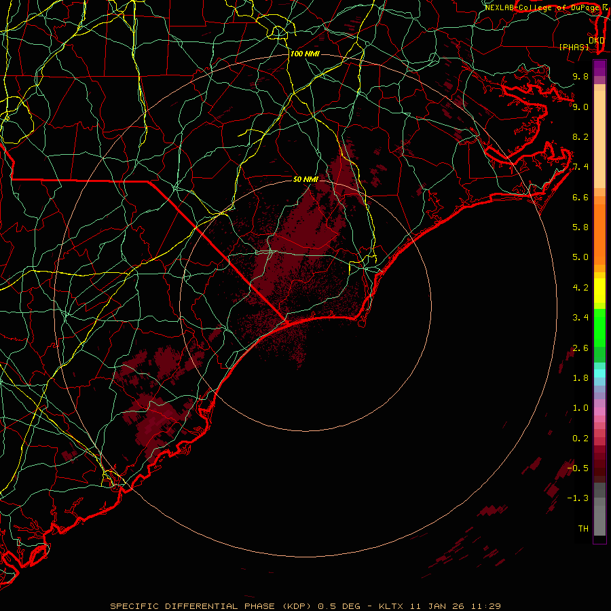The width and height of the screenshot is (611, 611).
Task: Click the 8.2 scale value
Action: [x=580, y=137]
